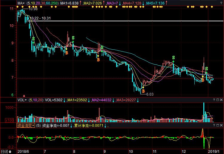Click the B buy marker near 6.03 low
224x154 pixels.
[x=143, y=91]
